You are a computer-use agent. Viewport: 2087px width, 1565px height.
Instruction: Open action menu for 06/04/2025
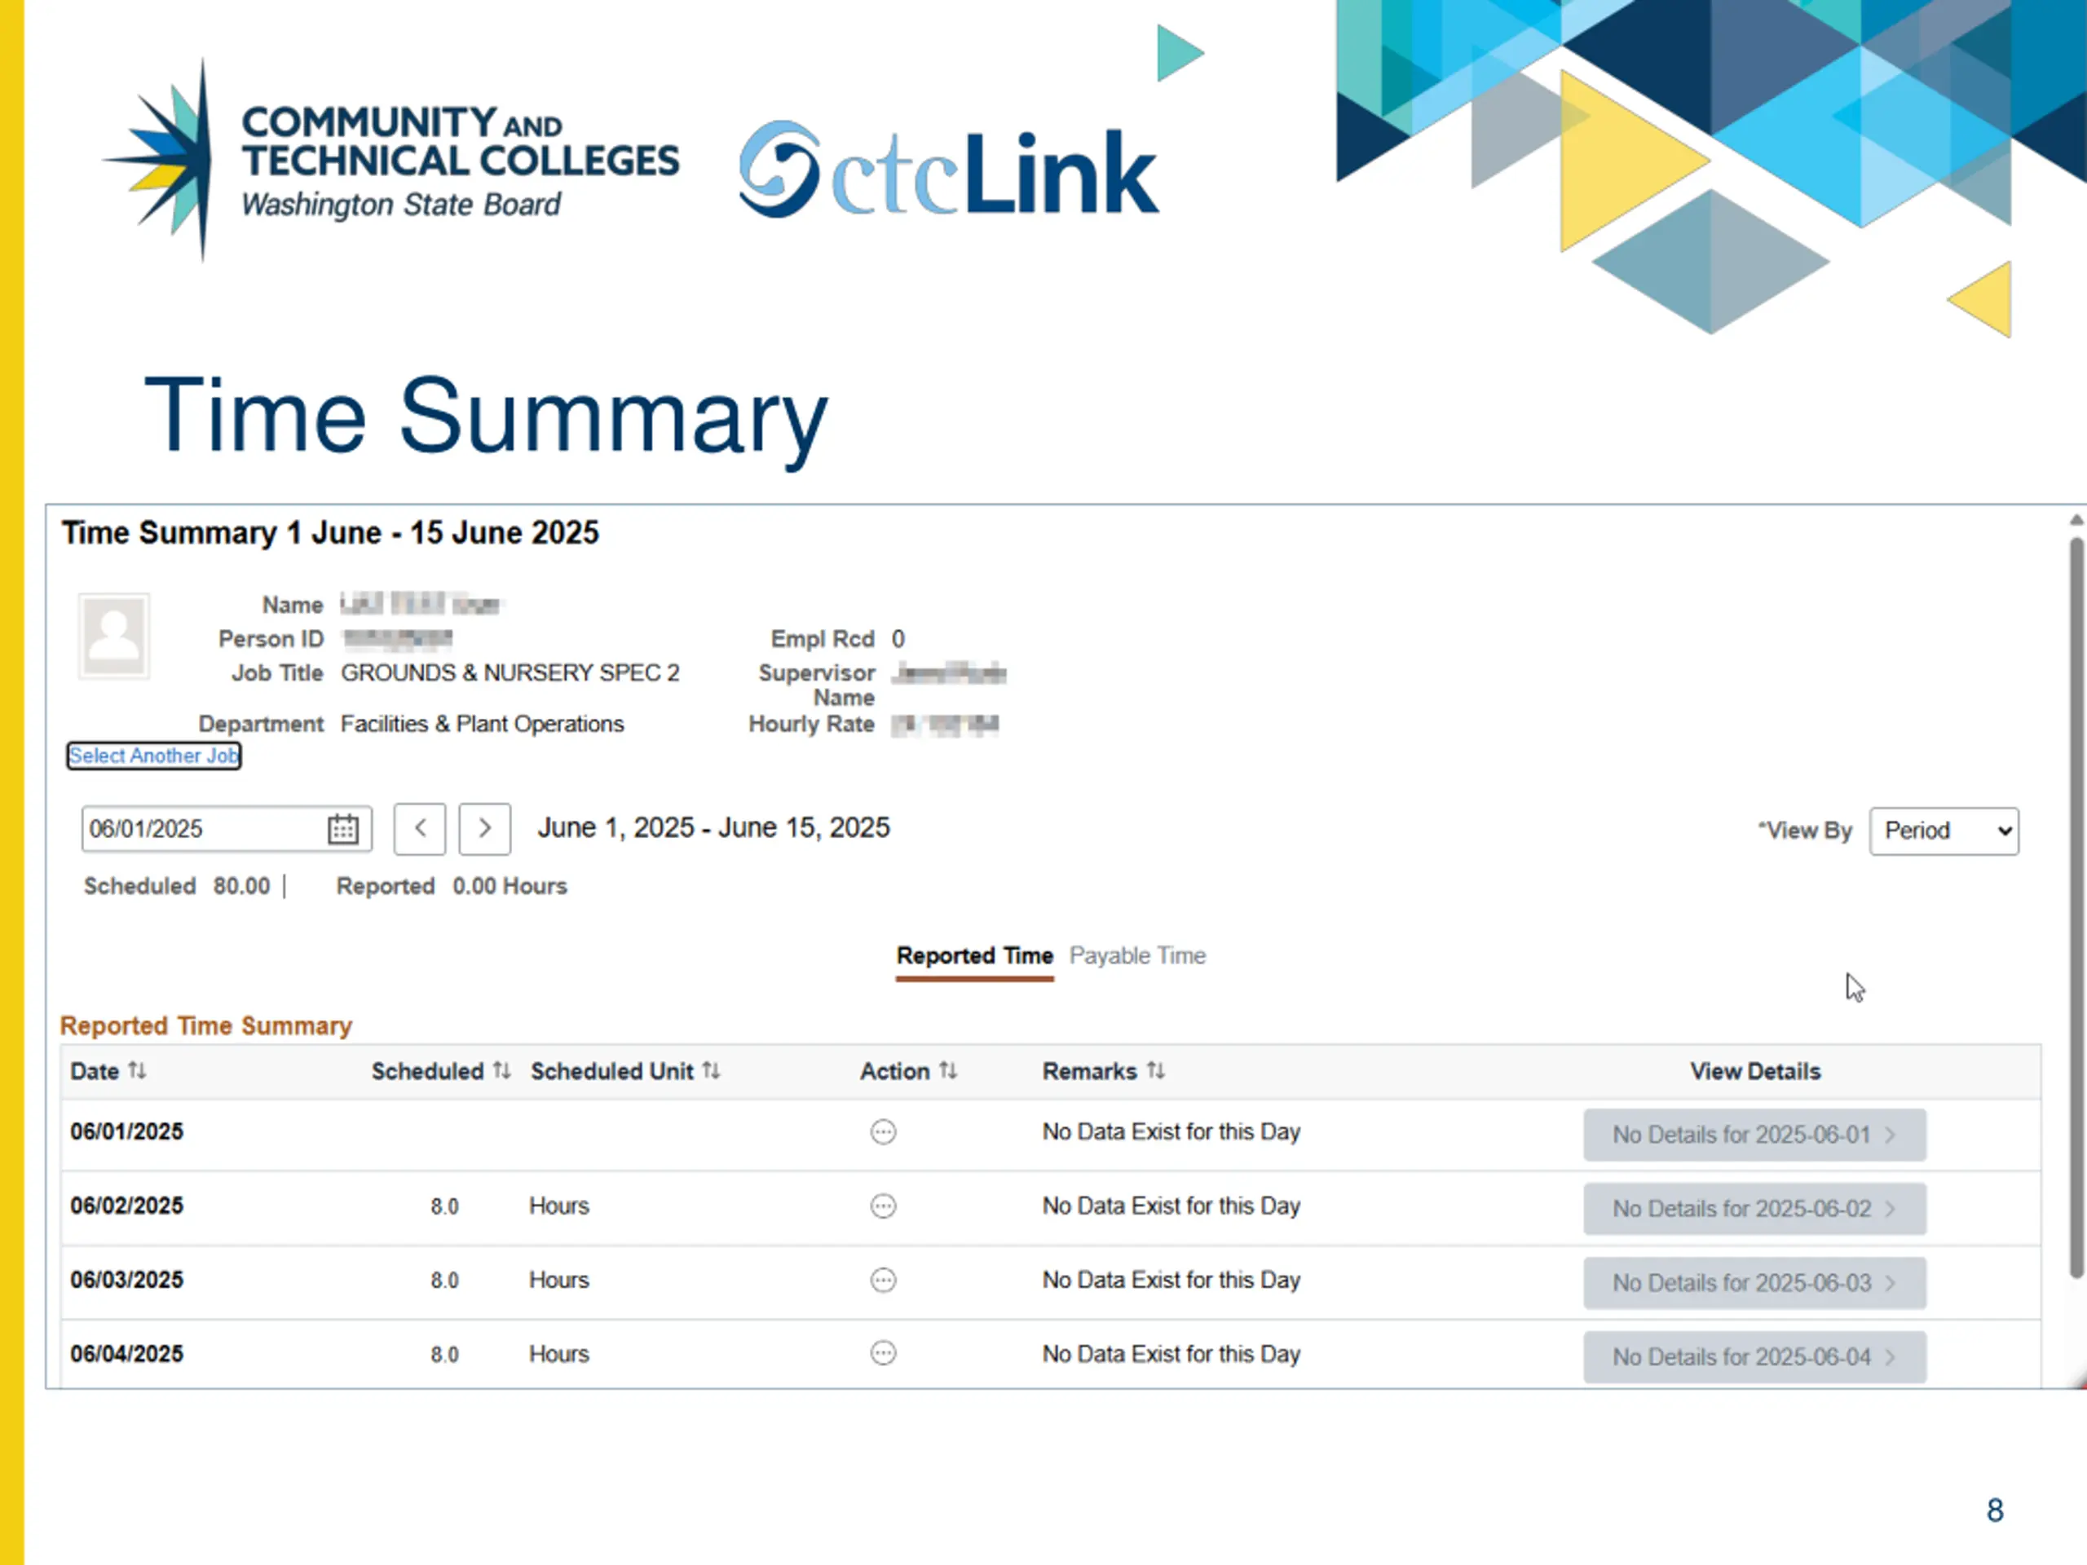[883, 1354]
